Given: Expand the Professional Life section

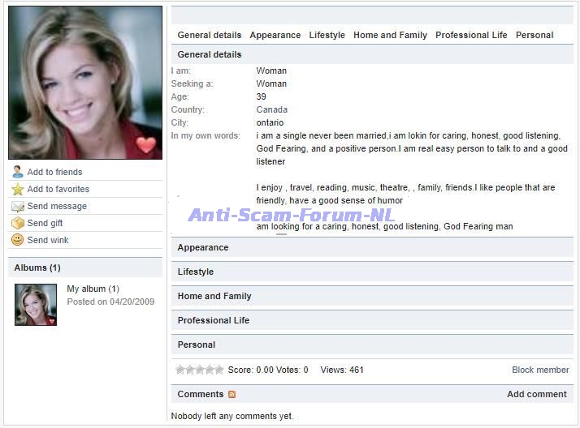Looking at the screenshot, I should click(x=214, y=321).
